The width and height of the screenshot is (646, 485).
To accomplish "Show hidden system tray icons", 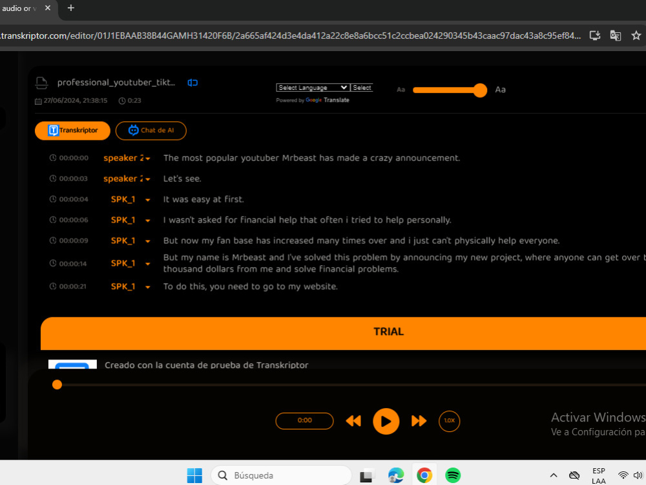I will 554,475.
